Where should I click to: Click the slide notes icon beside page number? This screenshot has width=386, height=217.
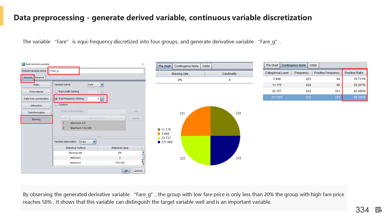click(379, 210)
